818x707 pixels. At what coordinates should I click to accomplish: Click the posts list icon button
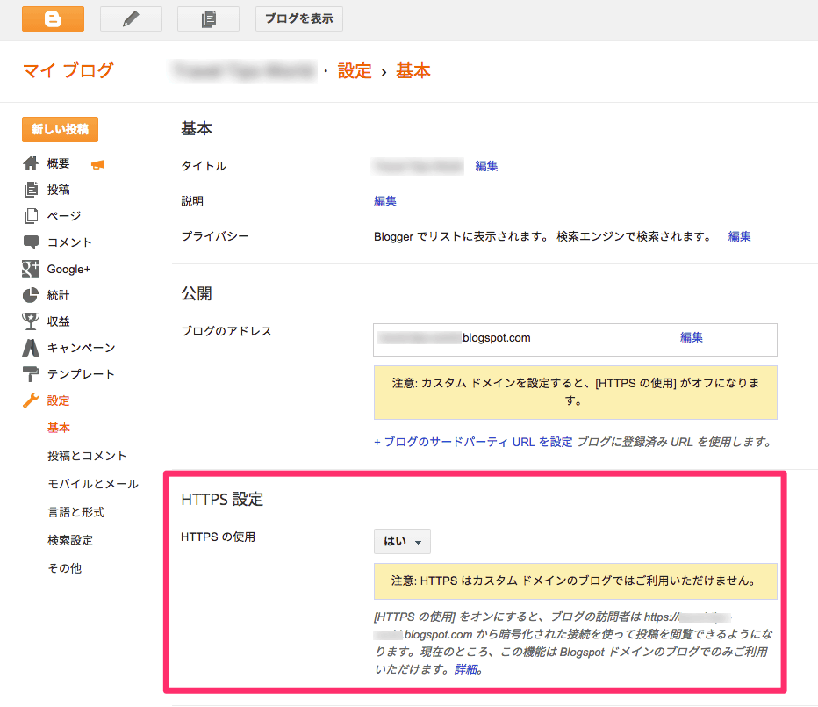point(208,18)
